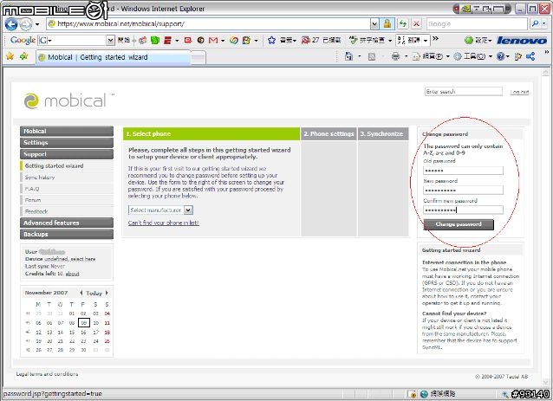Viewport: 553px width, 401px height.
Task: Click the vertical scrollbar up arrow
Action: pos(545,73)
